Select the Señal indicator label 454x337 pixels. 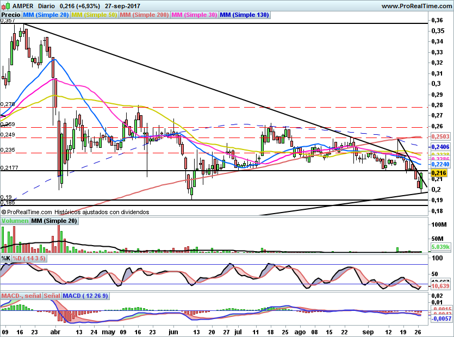[x=52, y=296]
